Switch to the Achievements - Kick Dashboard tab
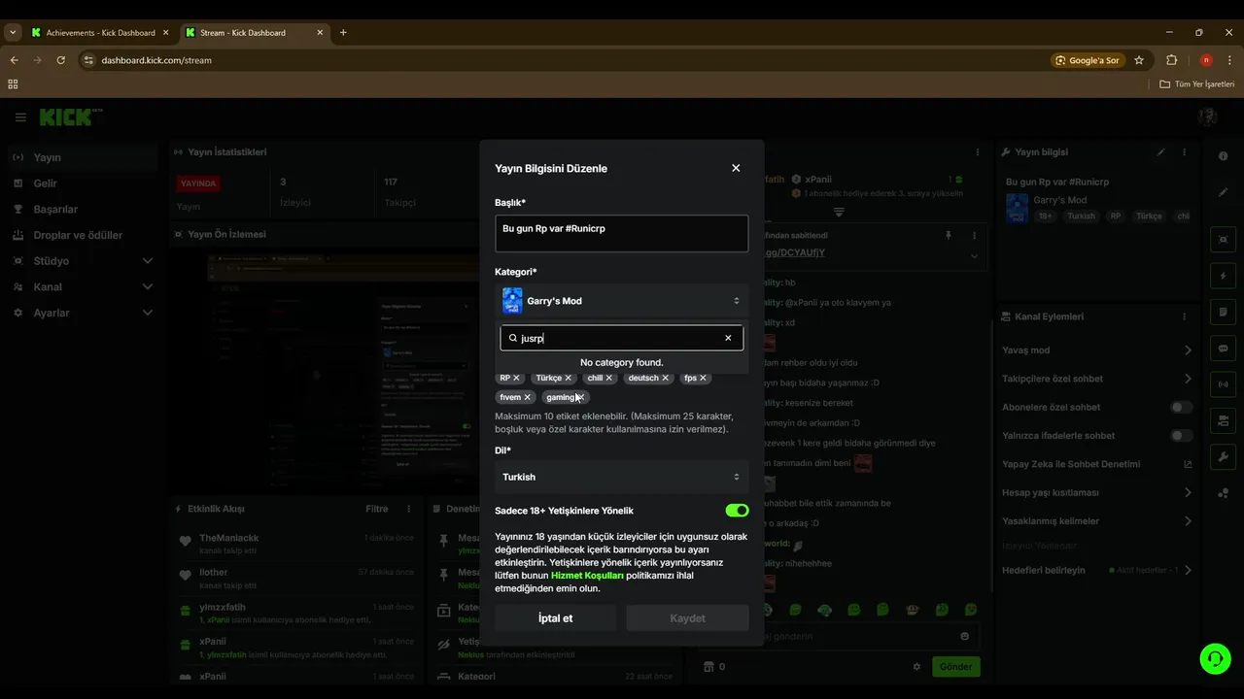The width and height of the screenshot is (1244, 699). click(x=100, y=32)
